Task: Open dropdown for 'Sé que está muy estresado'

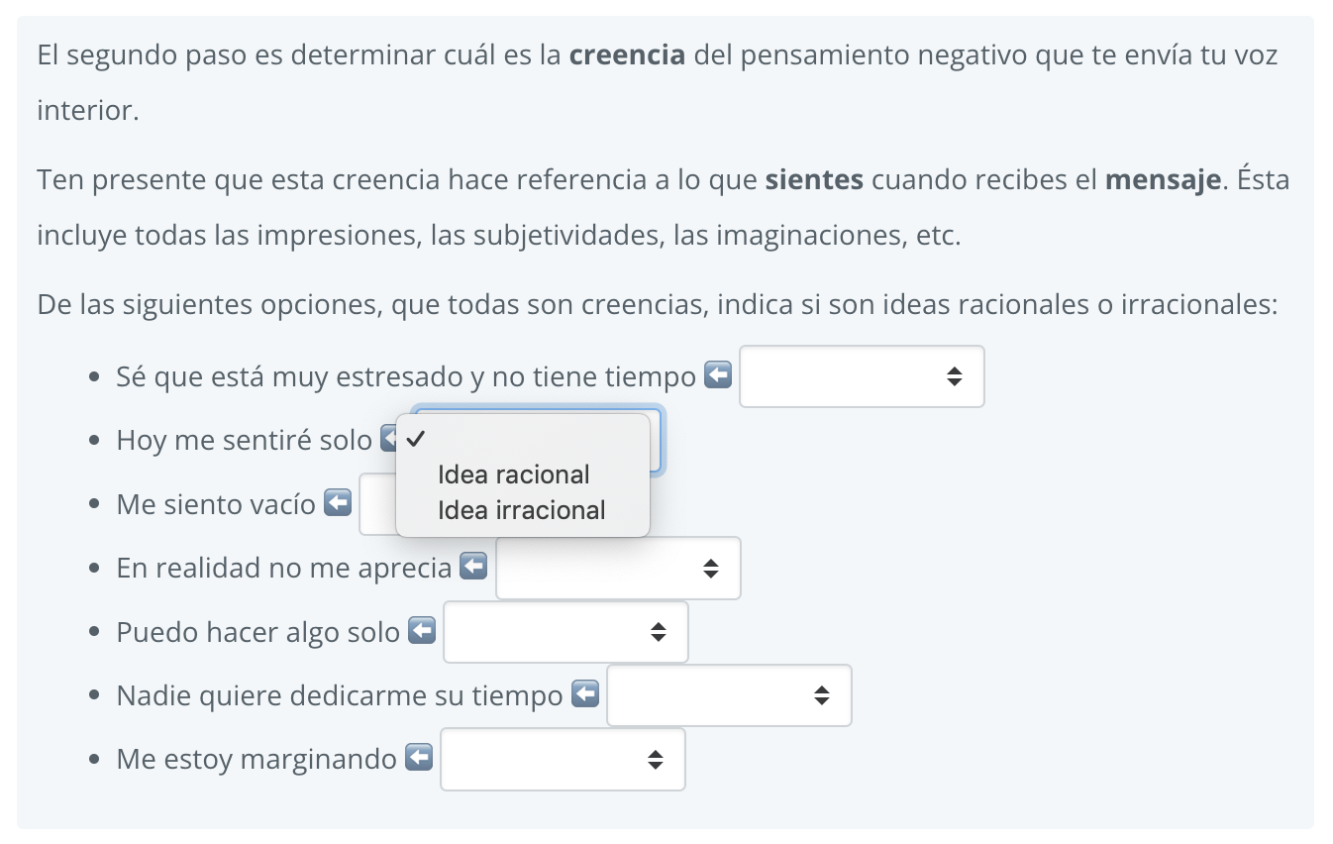Action: pos(862,376)
